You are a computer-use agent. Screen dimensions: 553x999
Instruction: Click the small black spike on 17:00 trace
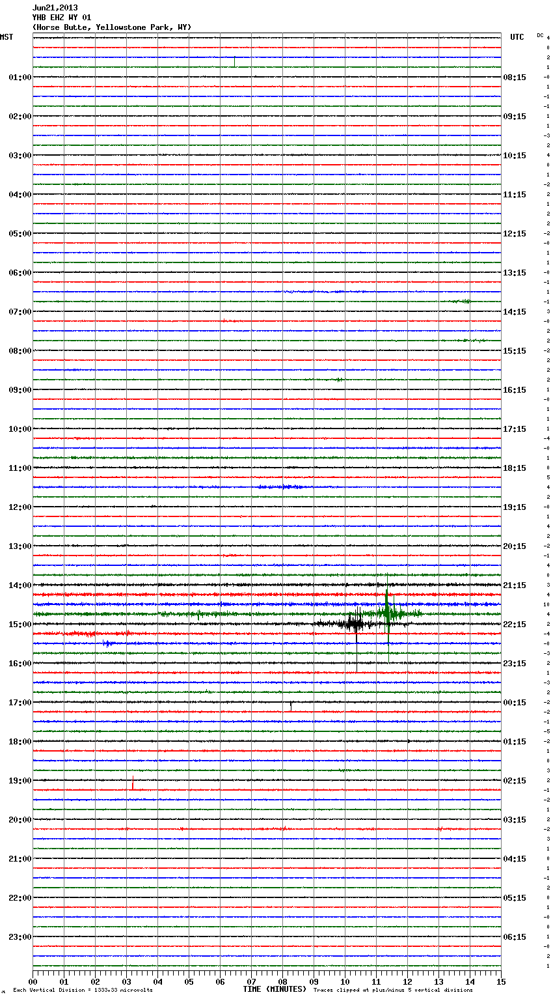coord(291,705)
